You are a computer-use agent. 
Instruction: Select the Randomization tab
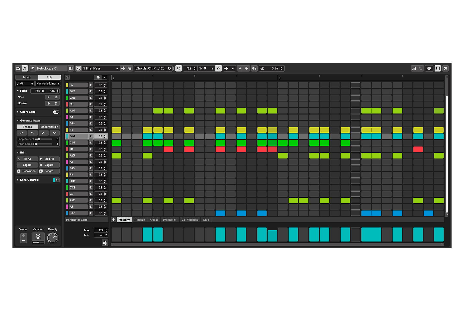tap(49, 127)
